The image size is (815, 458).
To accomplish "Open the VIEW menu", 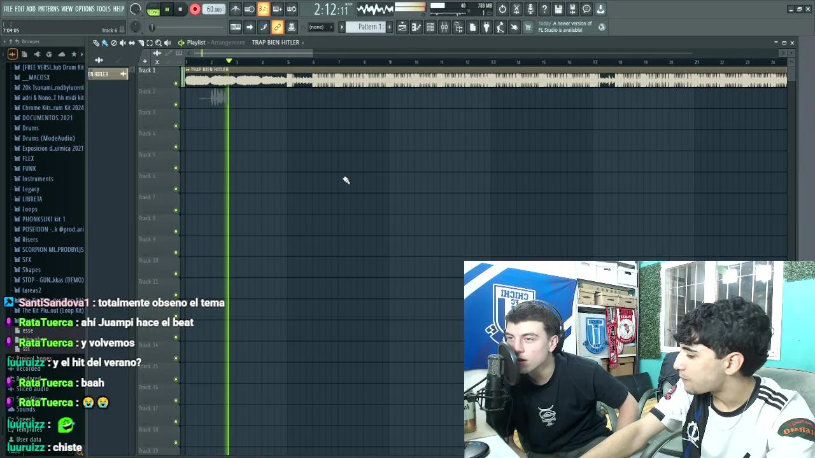I will pos(67,9).
